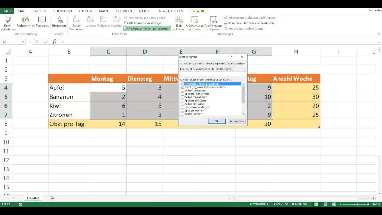Viewport: 382px width, 215px height.
Task: Open the Name Box dropdown arrow
Action: [x=23, y=42]
